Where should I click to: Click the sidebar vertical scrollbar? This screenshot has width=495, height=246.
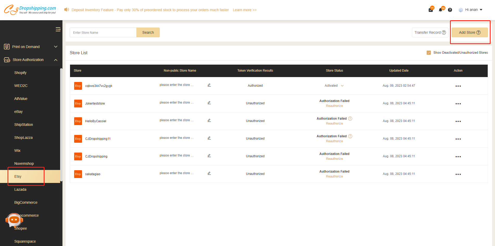click(61, 125)
